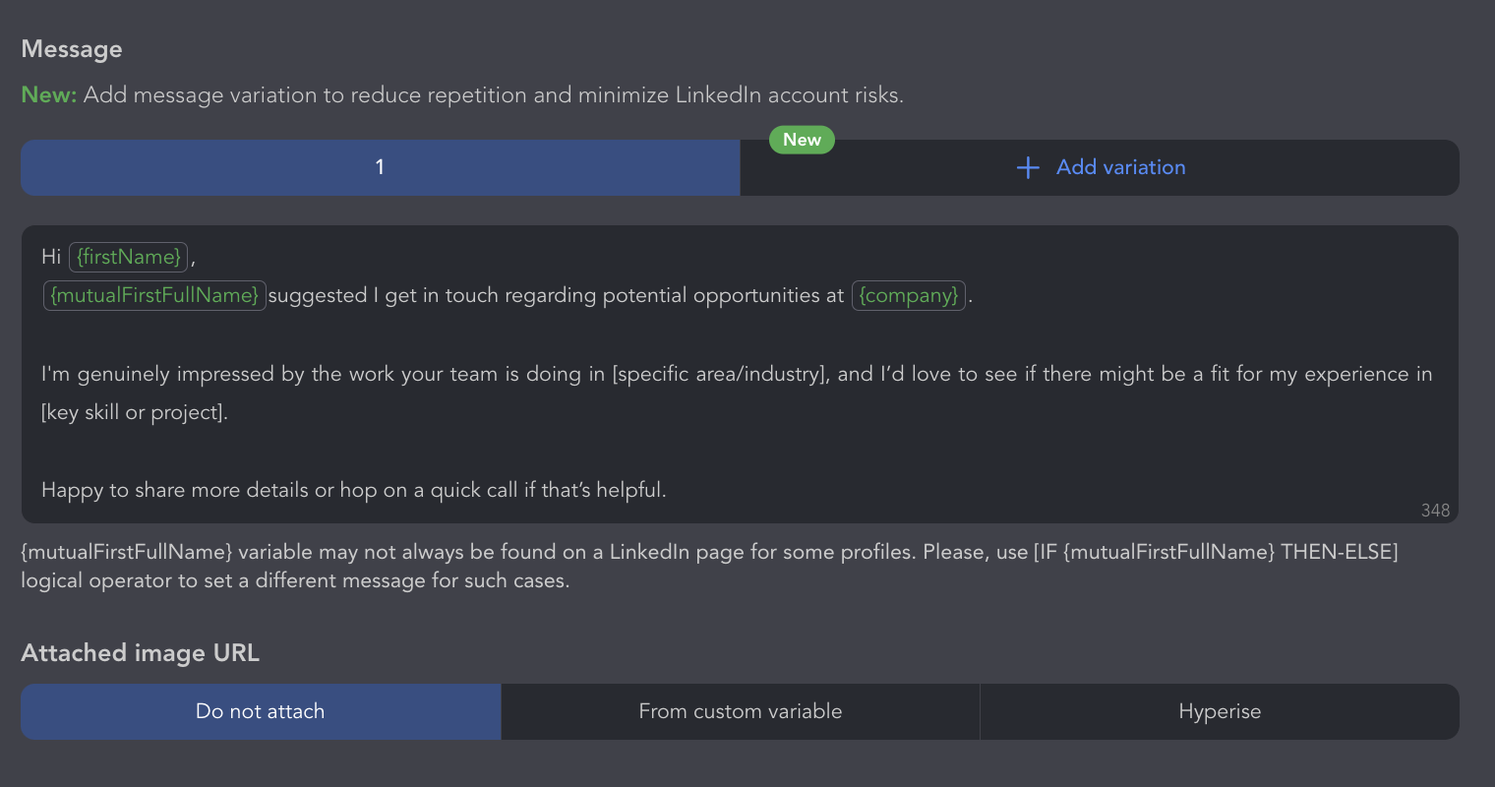The width and height of the screenshot is (1495, 787).
Task: Click the IF THEN-ELSE operator hint text
Action: [1215, 552]
